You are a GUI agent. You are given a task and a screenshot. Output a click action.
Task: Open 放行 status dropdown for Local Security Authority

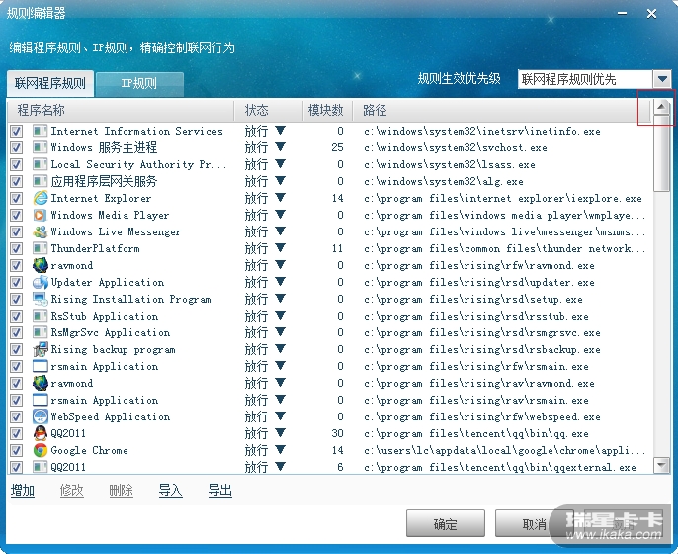coord(281,164)
